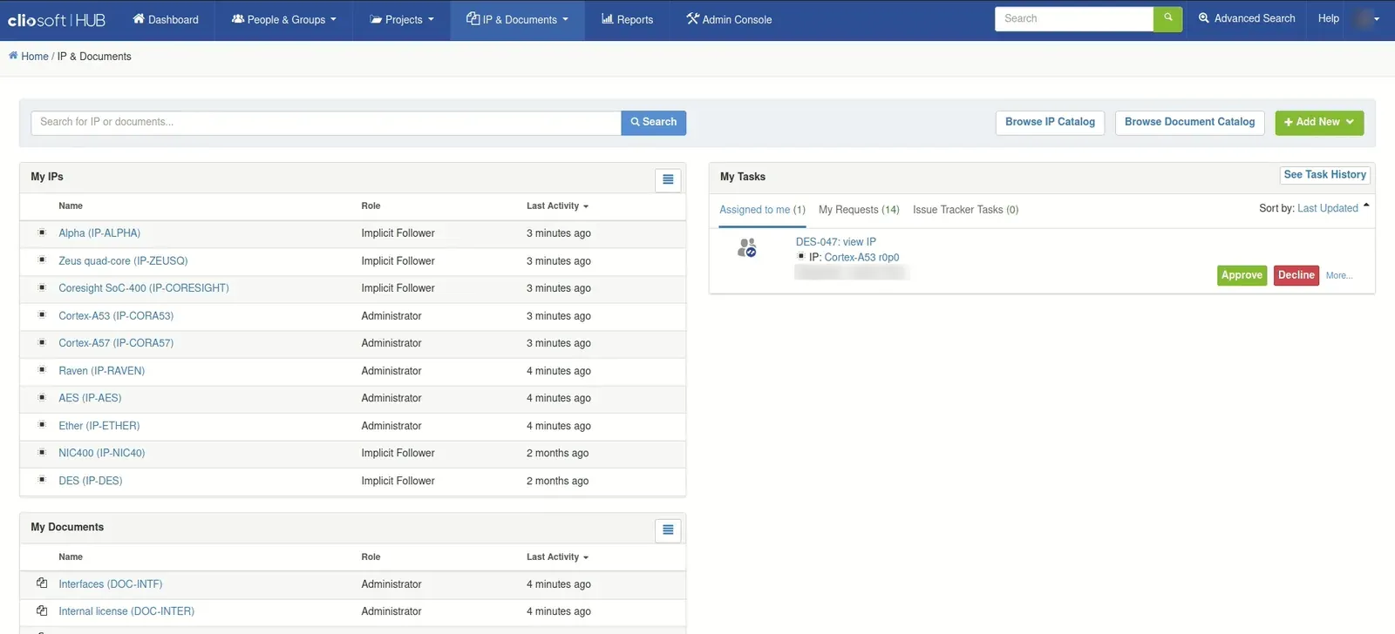This screenshot has width=1395, height=634.
Task: Open the Cortex-A53 r0p0 IP link
Action: [861, 258]
